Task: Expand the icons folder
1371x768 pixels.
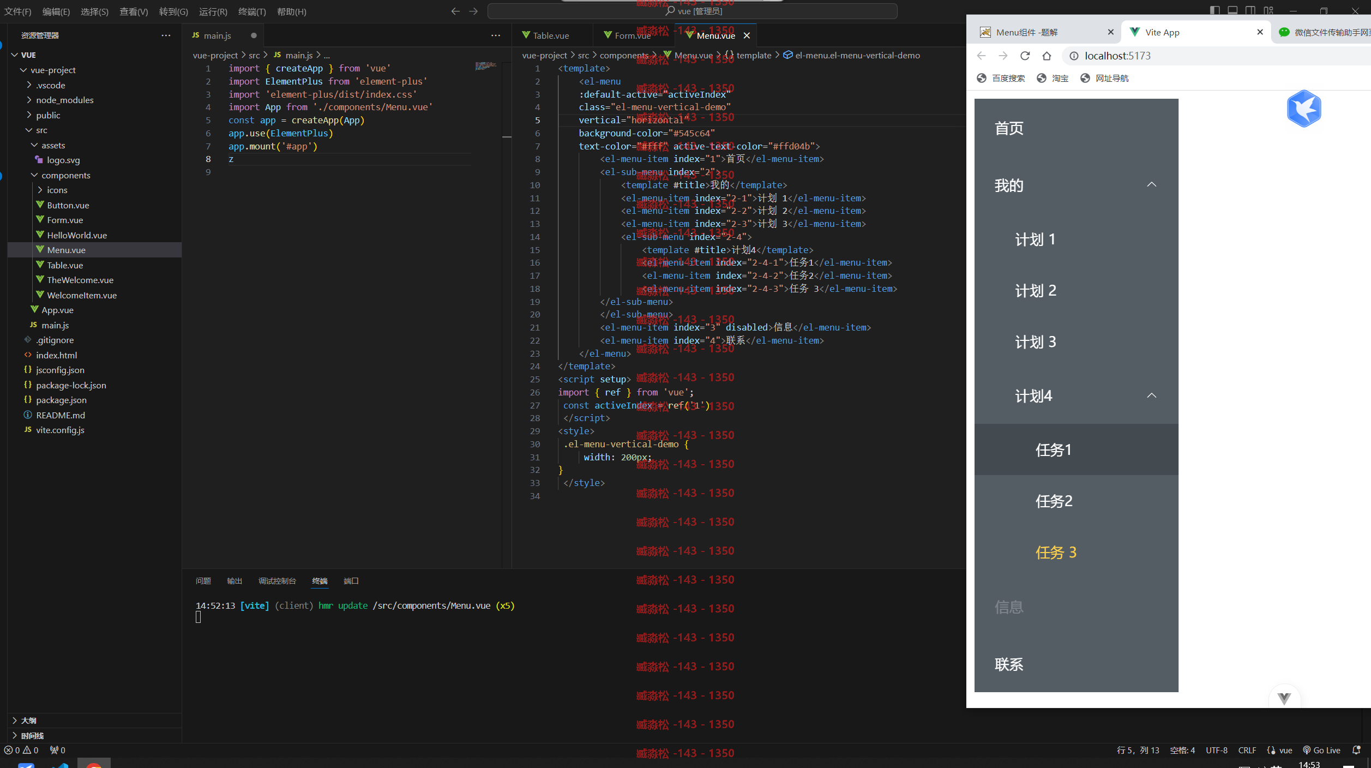Action: [x=40, y=190]
